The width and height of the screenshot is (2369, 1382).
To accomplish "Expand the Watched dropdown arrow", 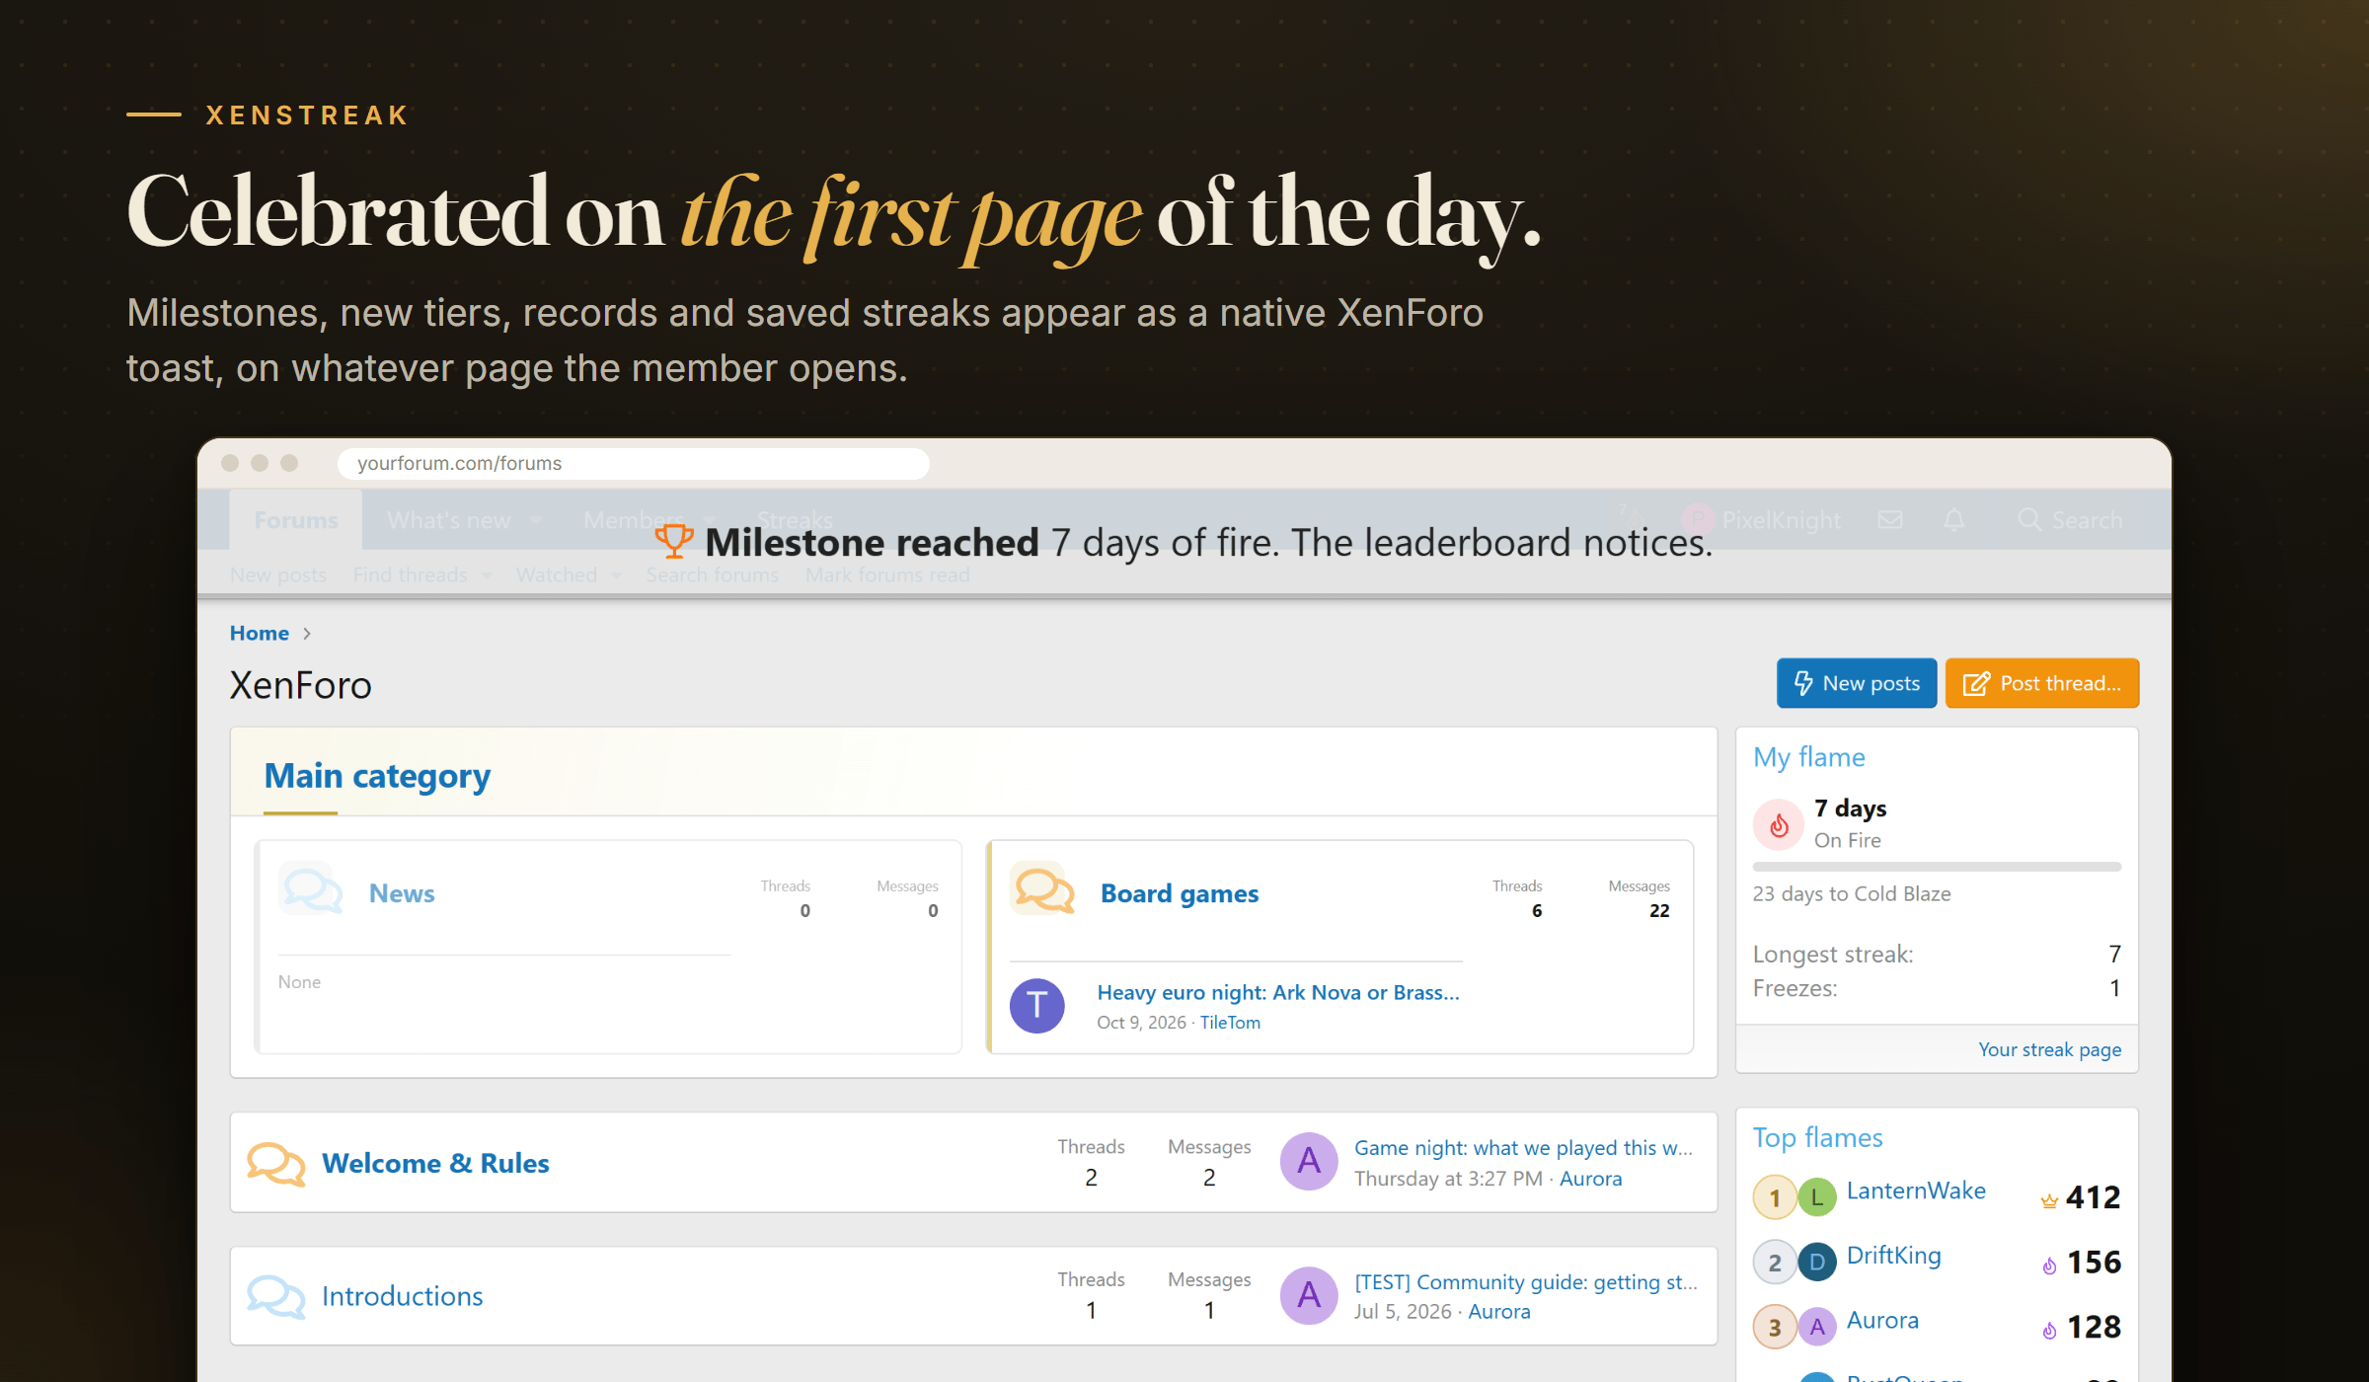I will pos(616,576).
